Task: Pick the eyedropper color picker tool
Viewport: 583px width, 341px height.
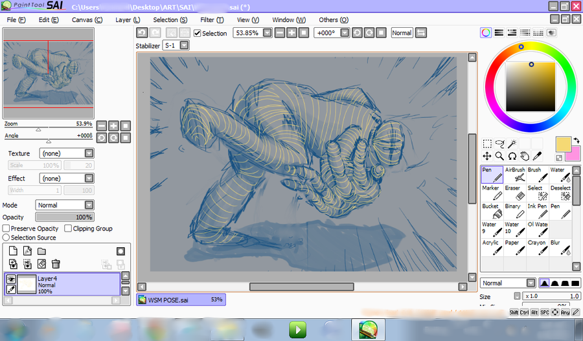Action: coord(537,156)
